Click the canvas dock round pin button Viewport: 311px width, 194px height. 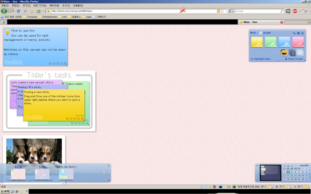pyautogui.click(x=109, y=166)
